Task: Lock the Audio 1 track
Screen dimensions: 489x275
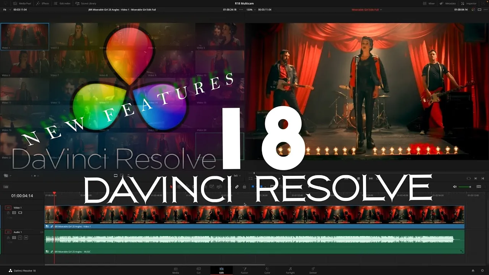Action: click(x=8, y=238)
